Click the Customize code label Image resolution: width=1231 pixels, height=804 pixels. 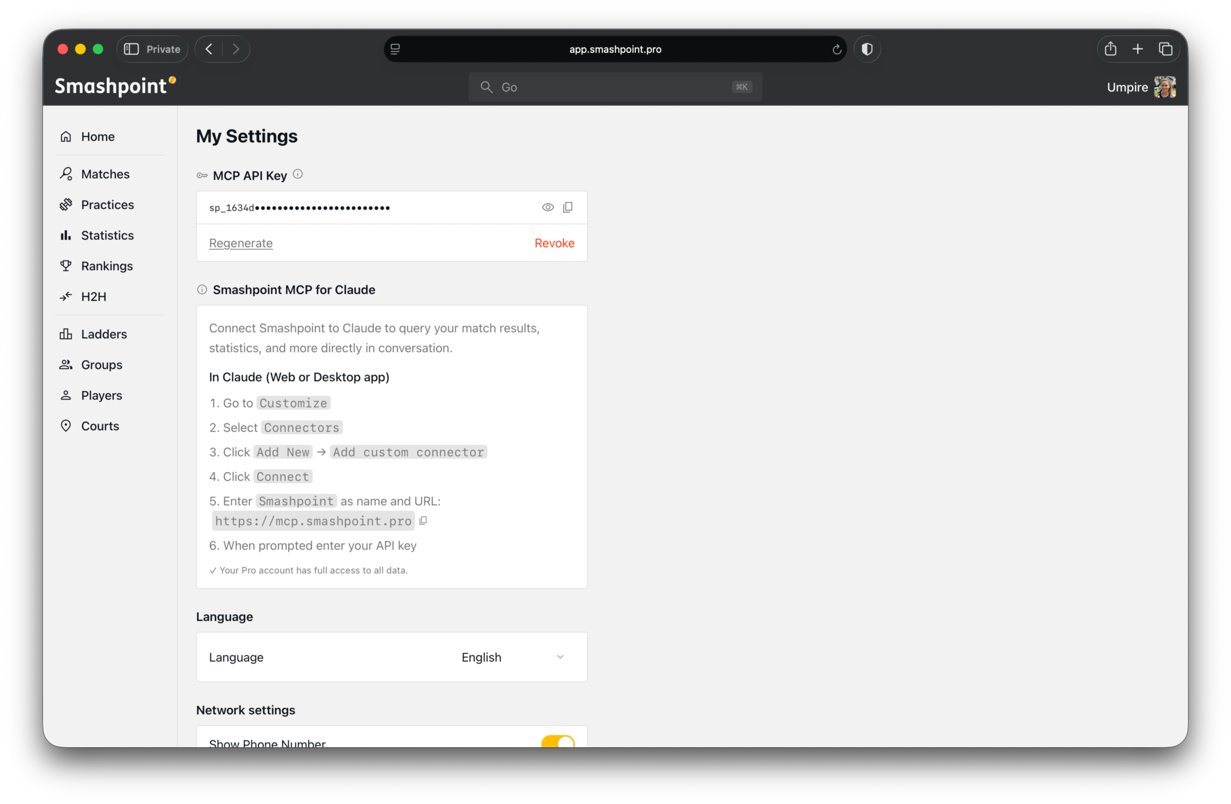[x=293, y=403]
